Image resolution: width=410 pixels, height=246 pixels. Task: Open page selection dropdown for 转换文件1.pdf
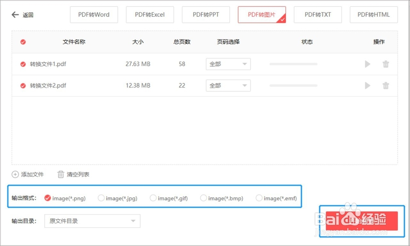228,64
